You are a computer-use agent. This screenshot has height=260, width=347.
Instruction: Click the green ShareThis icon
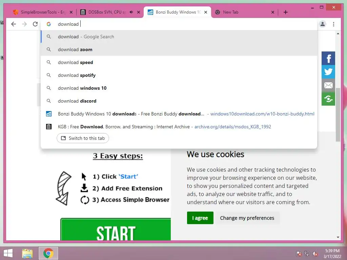(328, 99)
